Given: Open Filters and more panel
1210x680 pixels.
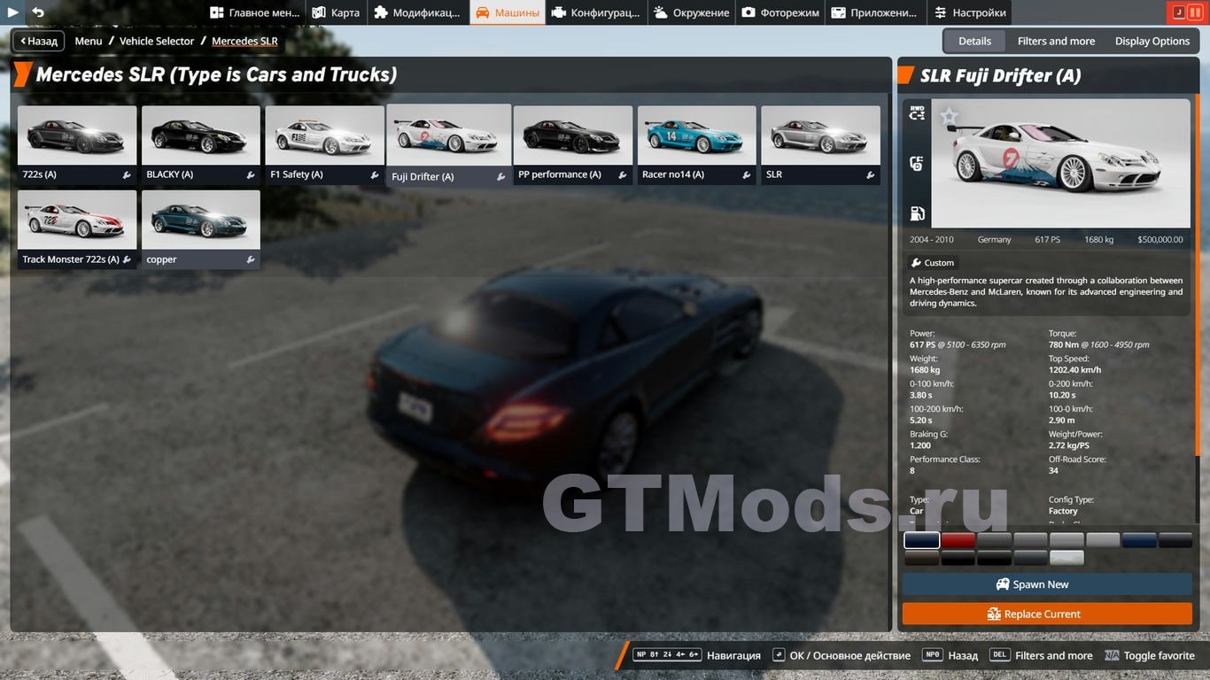Looking at the screenshot, I should click(1056, 41).
